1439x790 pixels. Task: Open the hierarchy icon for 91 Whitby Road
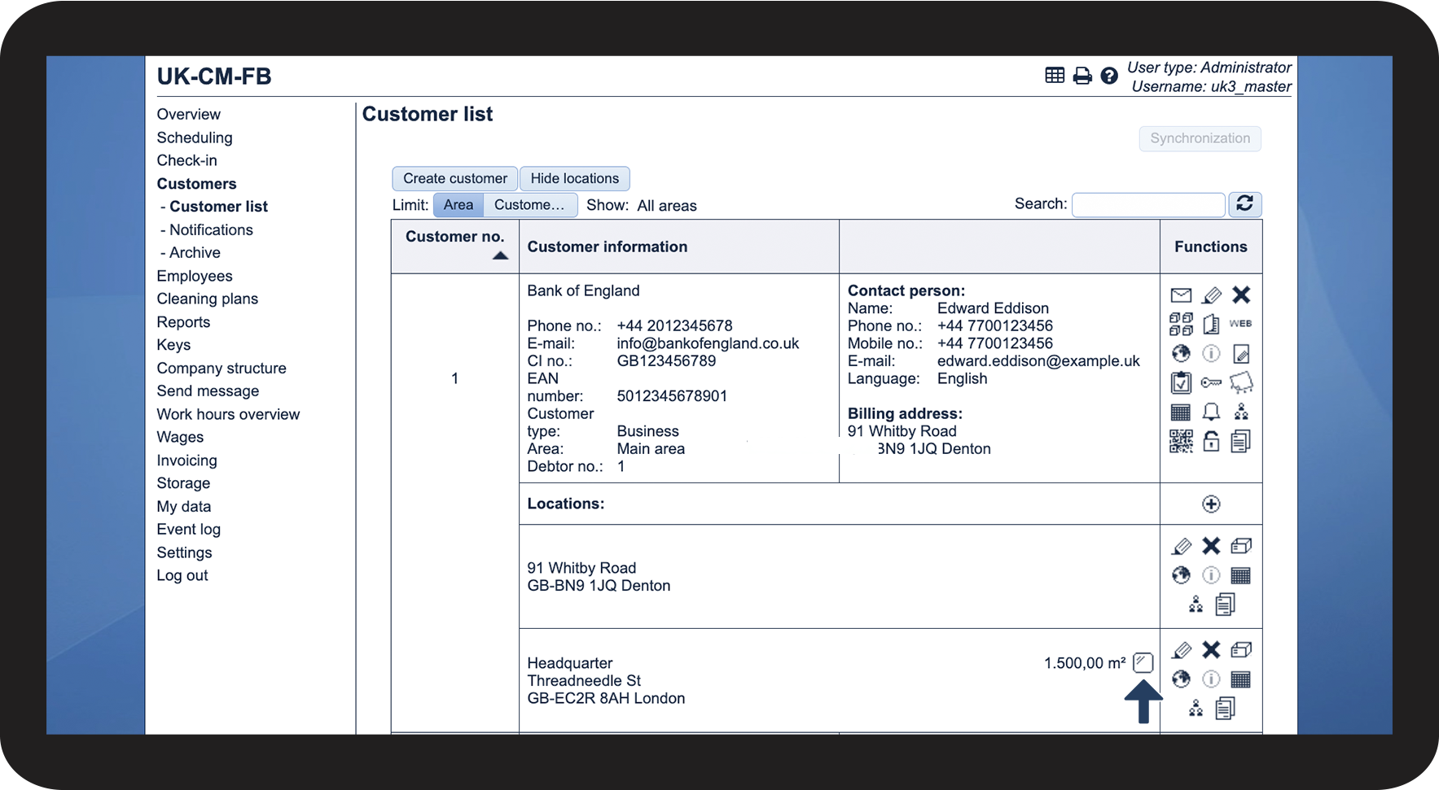pyautogui.click(x=1196, y=605)
